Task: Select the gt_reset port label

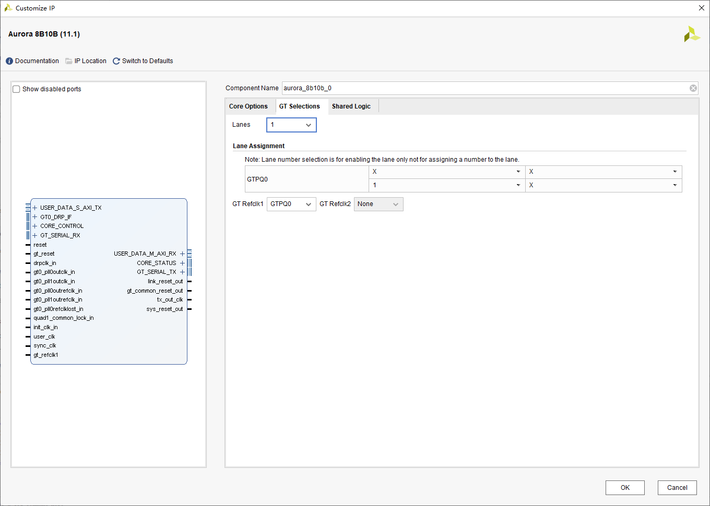Action: (x=44, y=254)
